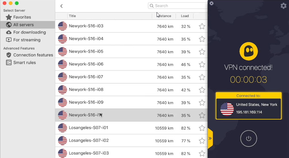This screenshot has height=158, width=289.
Task: Select All servers in sidebar
Action: 28,25
